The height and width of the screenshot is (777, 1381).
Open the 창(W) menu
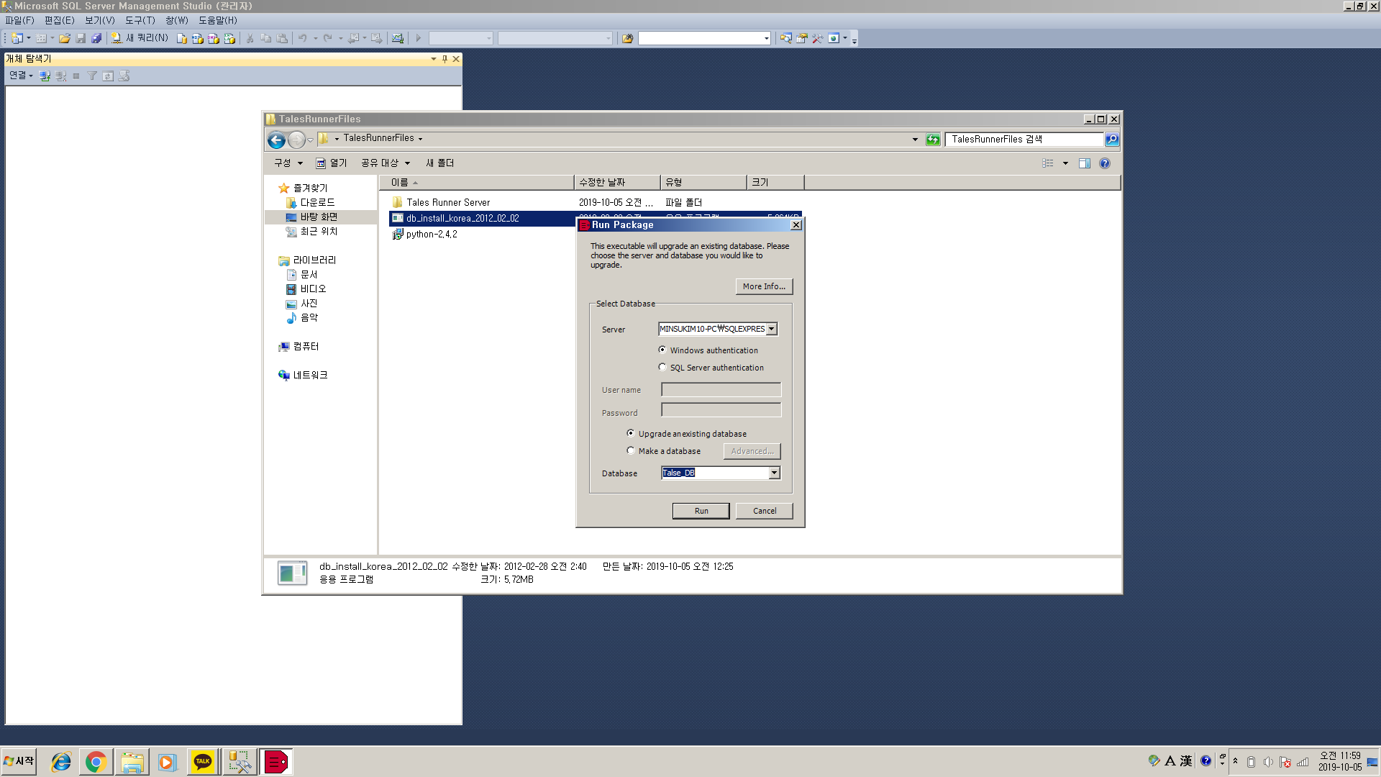pyautogui.click(x=176, y=20)
